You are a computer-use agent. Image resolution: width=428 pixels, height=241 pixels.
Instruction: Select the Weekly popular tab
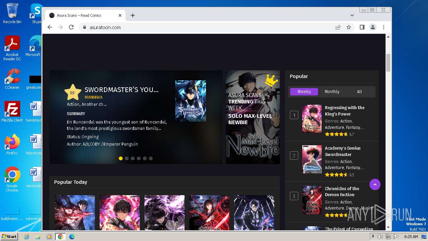click(304, 92)
